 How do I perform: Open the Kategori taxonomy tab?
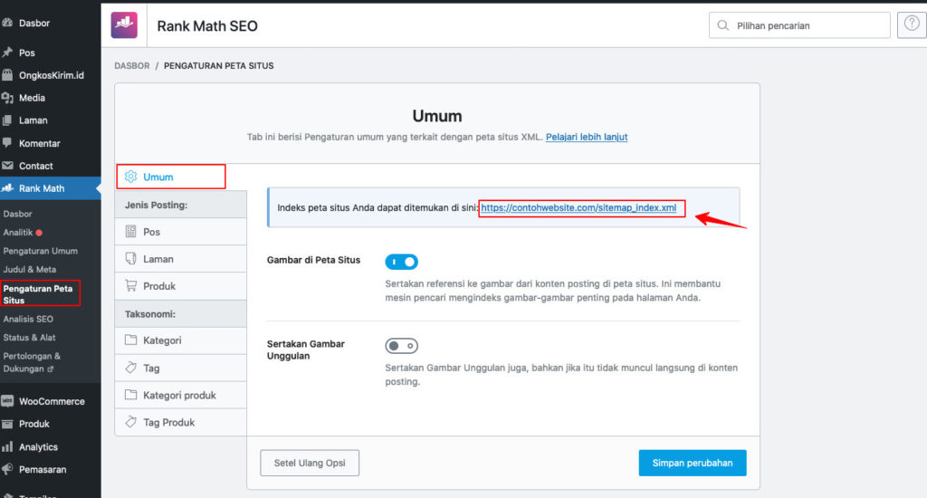pos(180,340)
